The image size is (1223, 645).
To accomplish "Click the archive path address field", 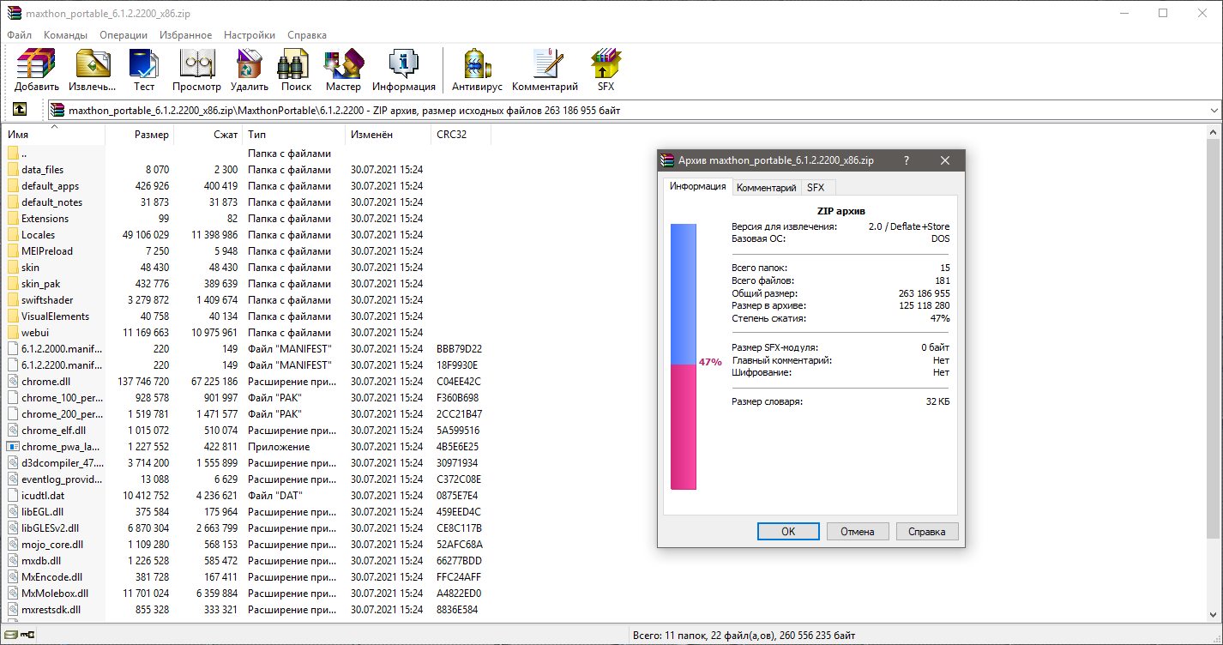I will click(x=635, y=111).
